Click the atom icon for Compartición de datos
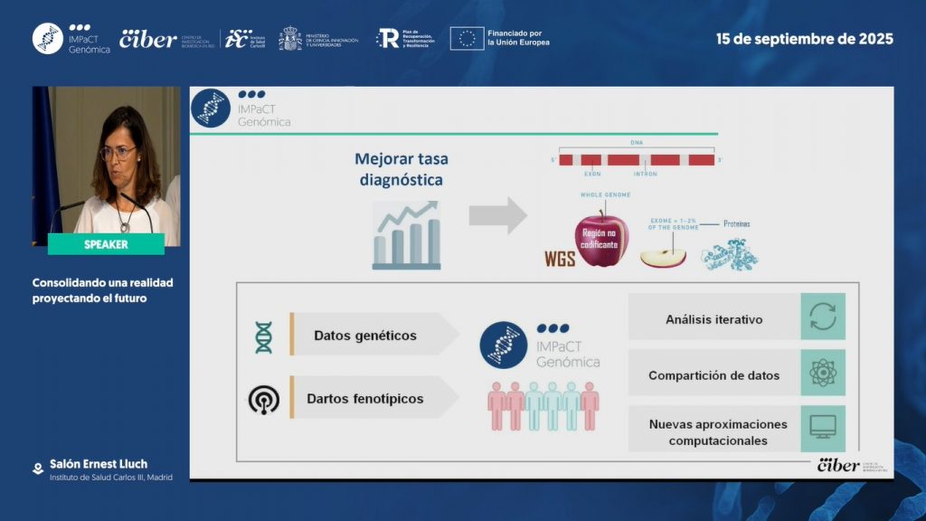926x521 pixels. [x=823, y=374]
